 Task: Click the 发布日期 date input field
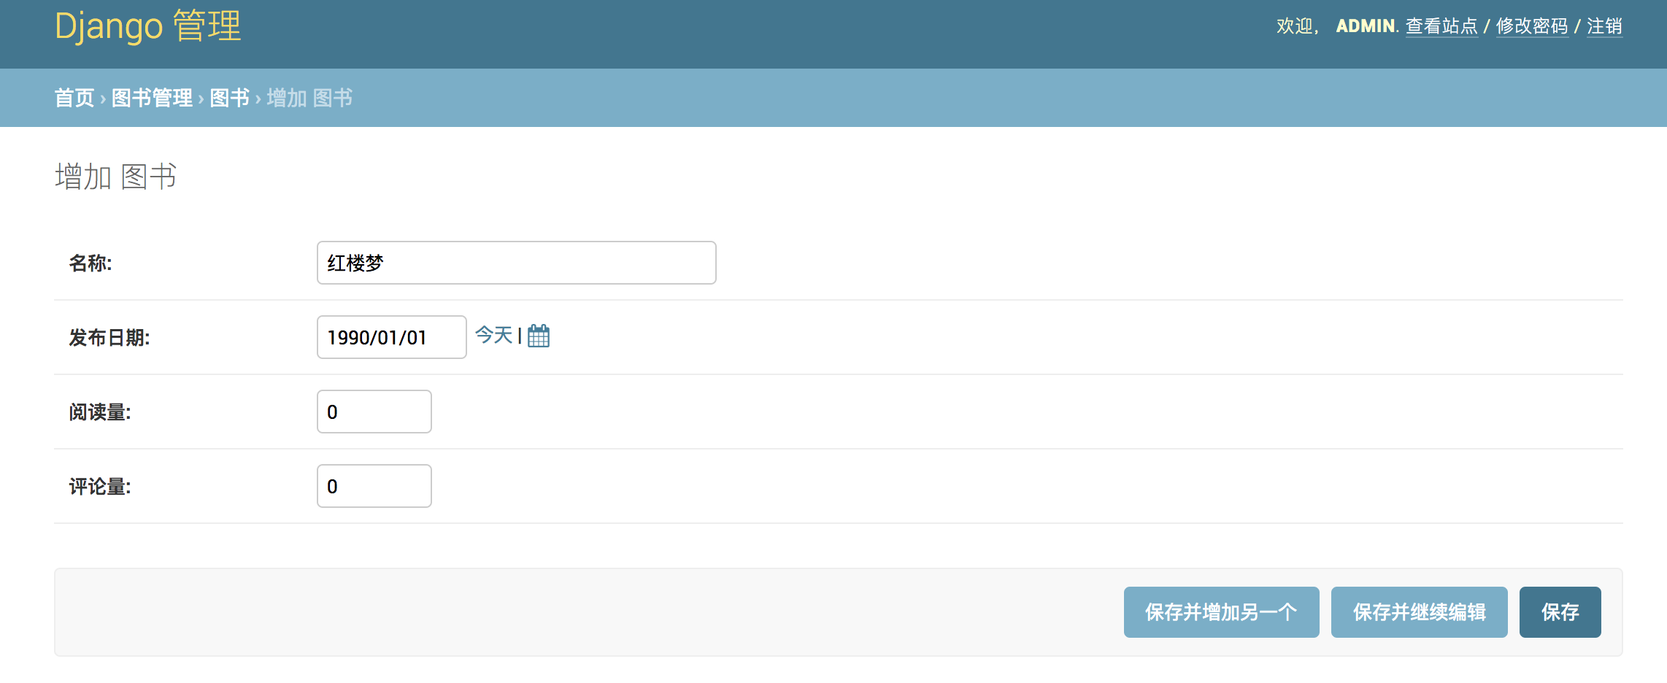tap(391, 337)
